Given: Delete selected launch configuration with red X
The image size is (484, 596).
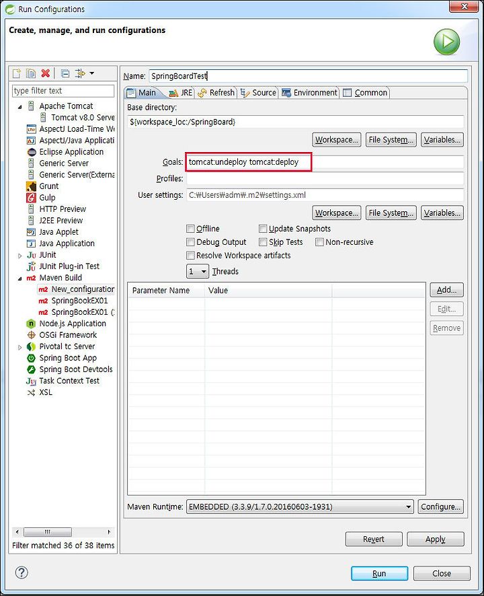Looking at the screenshot, I should pyautogui.click(x=46, y=73).
